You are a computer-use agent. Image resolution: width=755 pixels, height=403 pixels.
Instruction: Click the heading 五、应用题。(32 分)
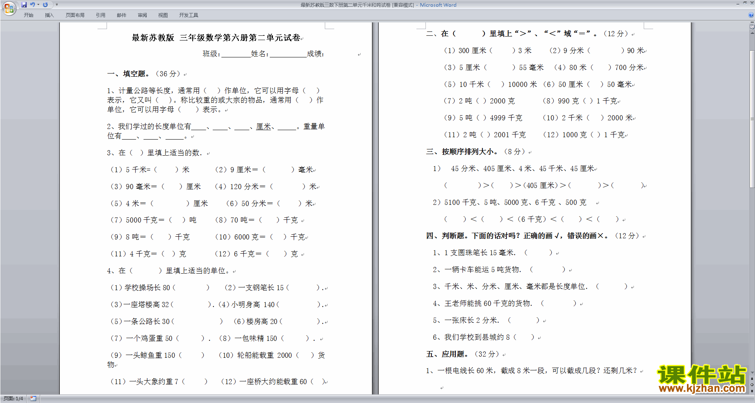pyautogui.click(x=463, y=354)
